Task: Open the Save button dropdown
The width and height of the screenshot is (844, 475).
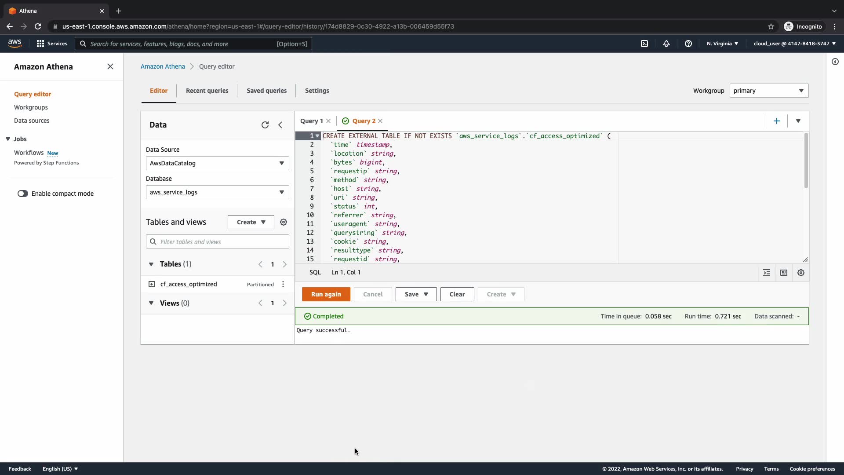Action: coord(416,294)
